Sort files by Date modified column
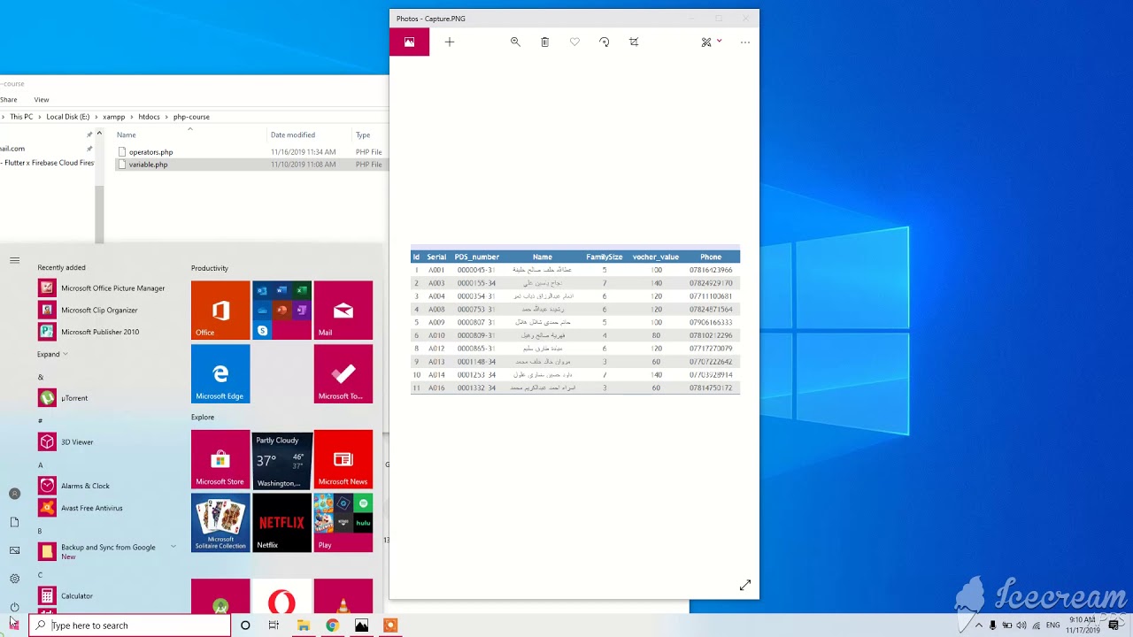Screen dimensions: 1133x637 (x=293, y=135)
